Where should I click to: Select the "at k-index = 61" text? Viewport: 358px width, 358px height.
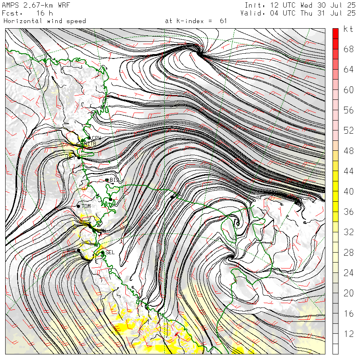coord(196,21)
